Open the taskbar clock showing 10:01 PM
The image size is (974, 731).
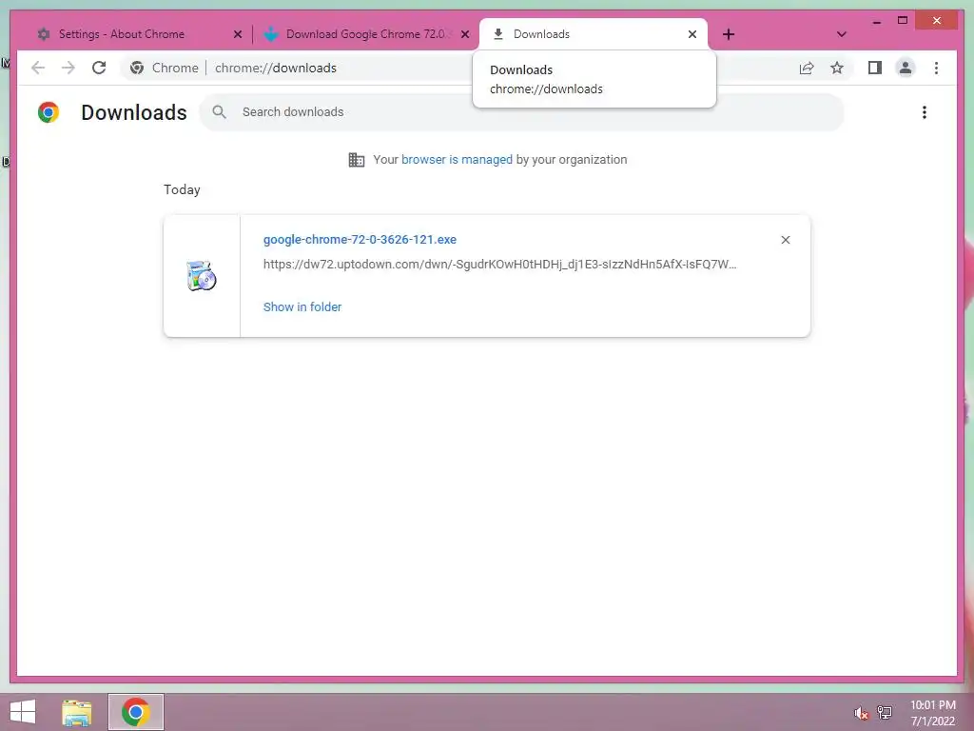(x=933, y=713)
